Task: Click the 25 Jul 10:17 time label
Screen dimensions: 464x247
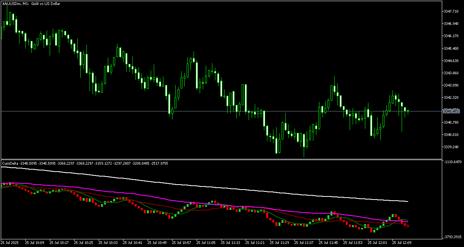Action: pyautogui.click(x=59, y=243)
